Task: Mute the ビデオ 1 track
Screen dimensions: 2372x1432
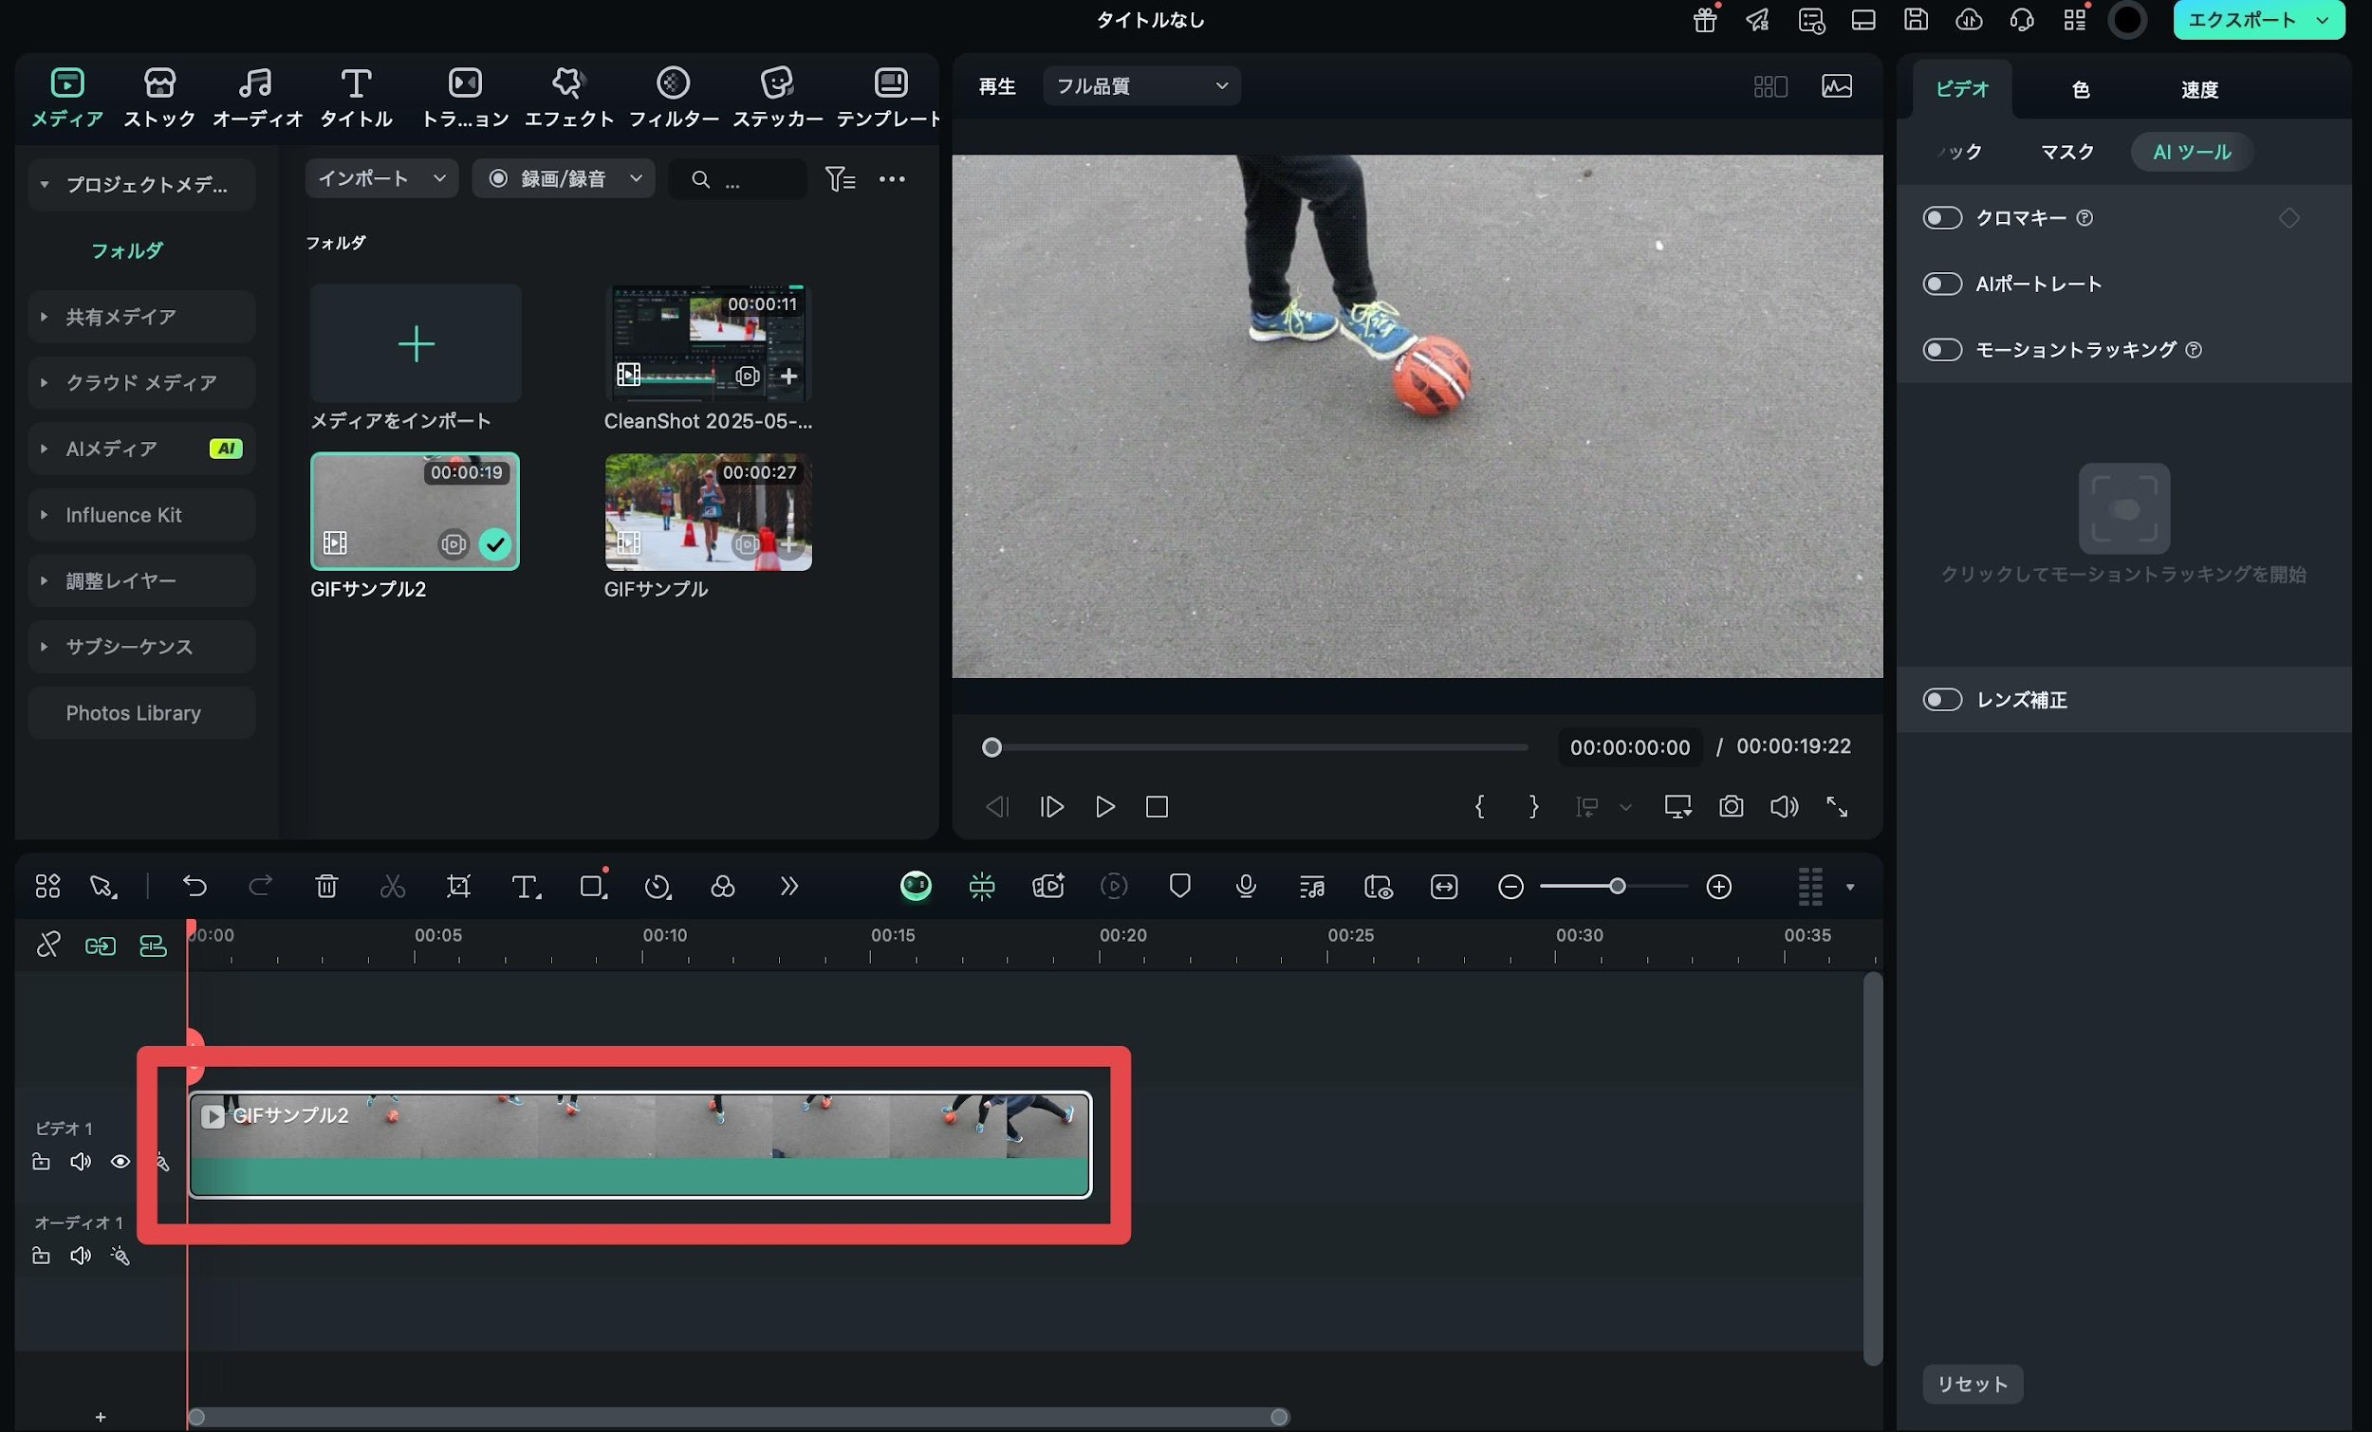Action: click(81, 1162)
